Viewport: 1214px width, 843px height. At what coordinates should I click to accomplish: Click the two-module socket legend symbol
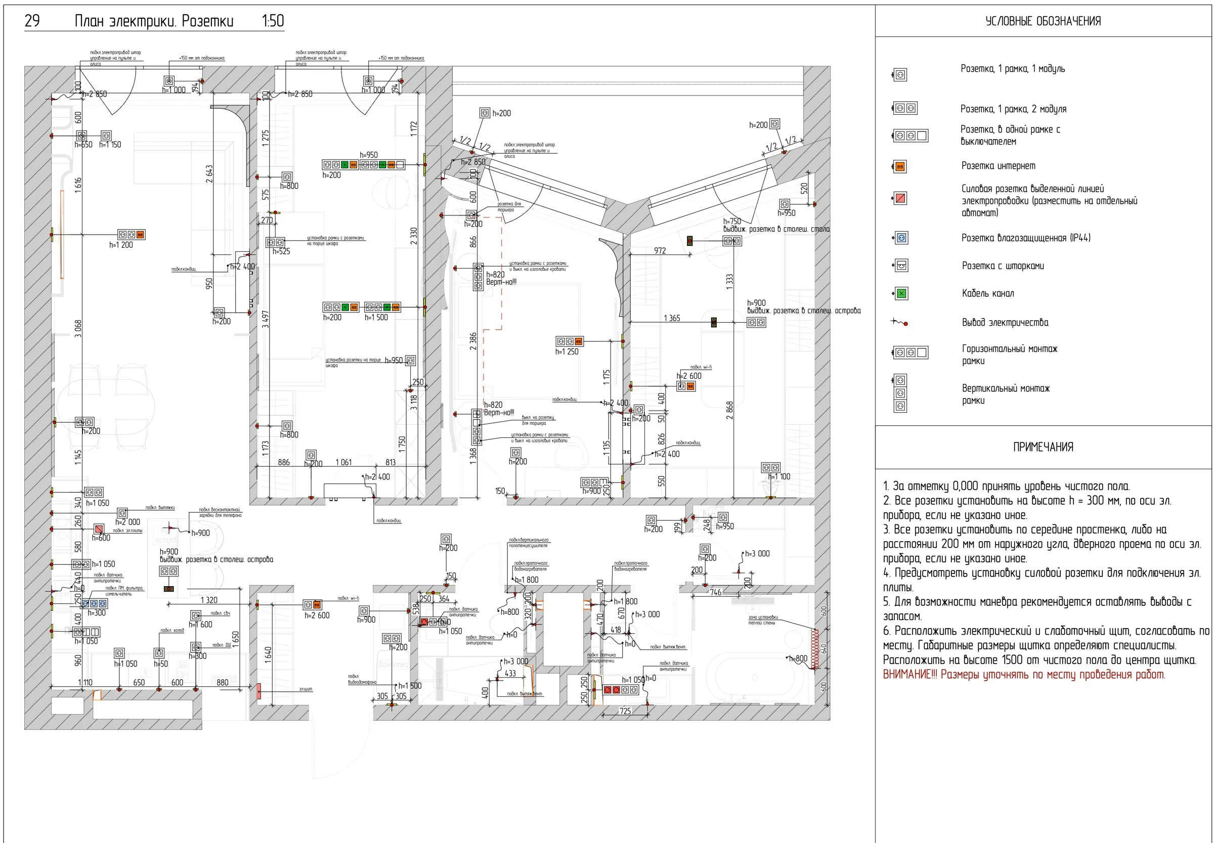(905, 108)
